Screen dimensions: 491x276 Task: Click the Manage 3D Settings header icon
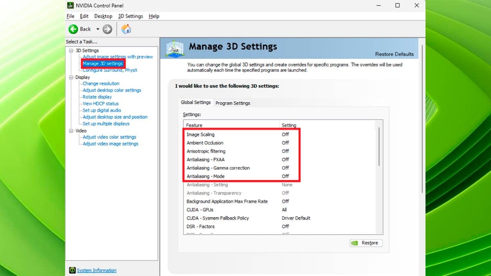pyautogui.click(x=174, y=48)
